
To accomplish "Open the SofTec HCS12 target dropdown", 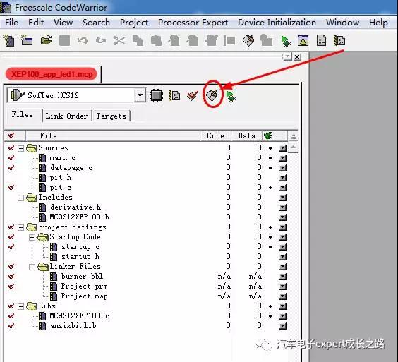I will [x=140, y=95].
